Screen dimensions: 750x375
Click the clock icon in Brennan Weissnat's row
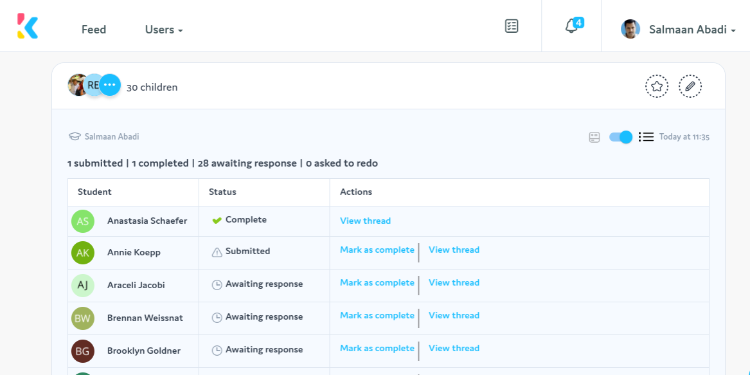click(x=217, y=318)
